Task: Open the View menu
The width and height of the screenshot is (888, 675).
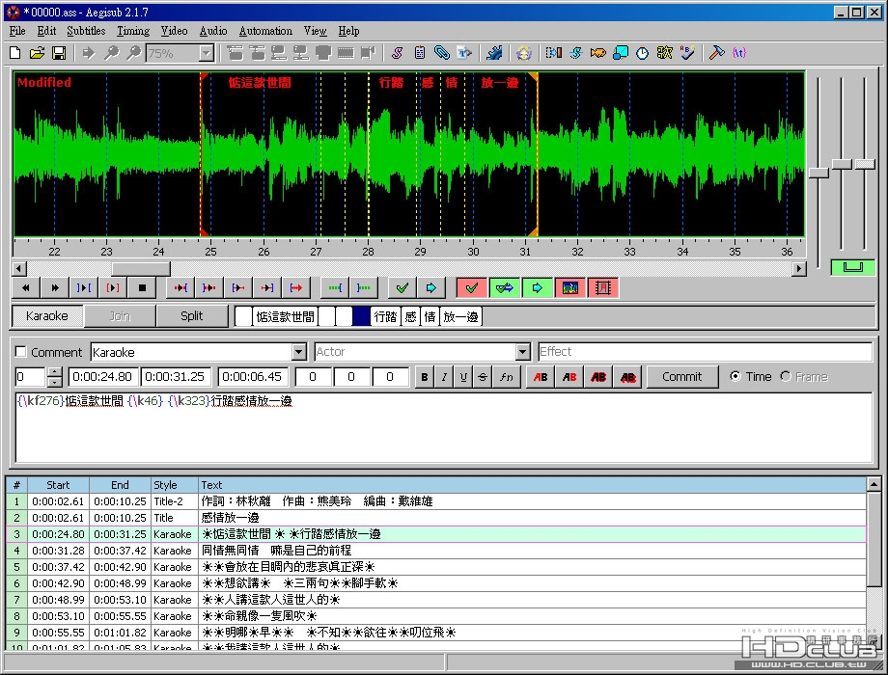Action: click(315, 31)
